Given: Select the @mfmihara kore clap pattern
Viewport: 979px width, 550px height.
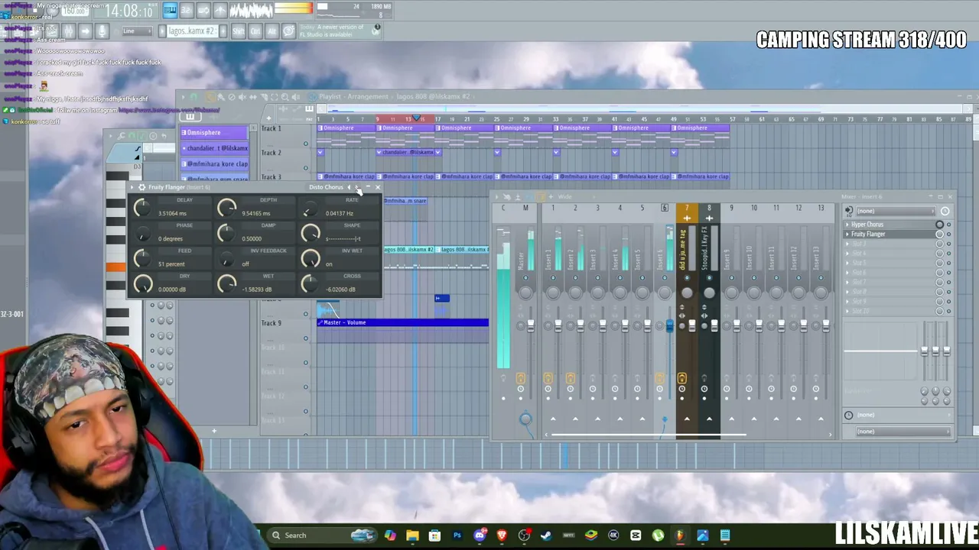Looking at the screenshot, I should [214, 163].
